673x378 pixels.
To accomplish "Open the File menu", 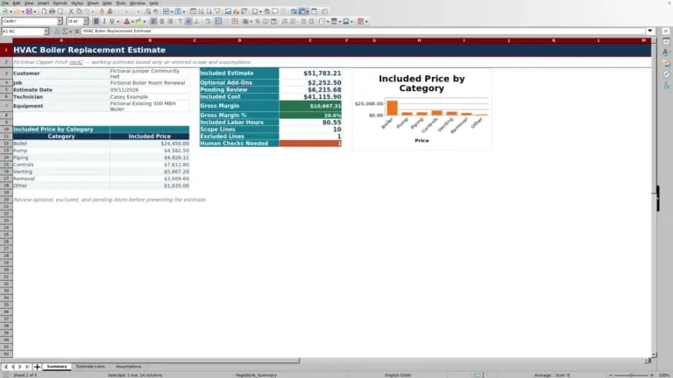I will [5, 3].
